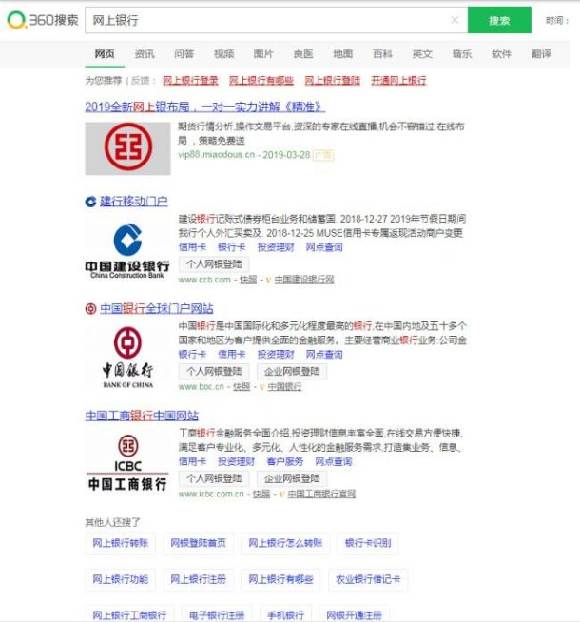580x622 pixels.
Task: Open suggested search 网上银行有哪些 in red
Action: pyautogui.click(x=261, y=81)
